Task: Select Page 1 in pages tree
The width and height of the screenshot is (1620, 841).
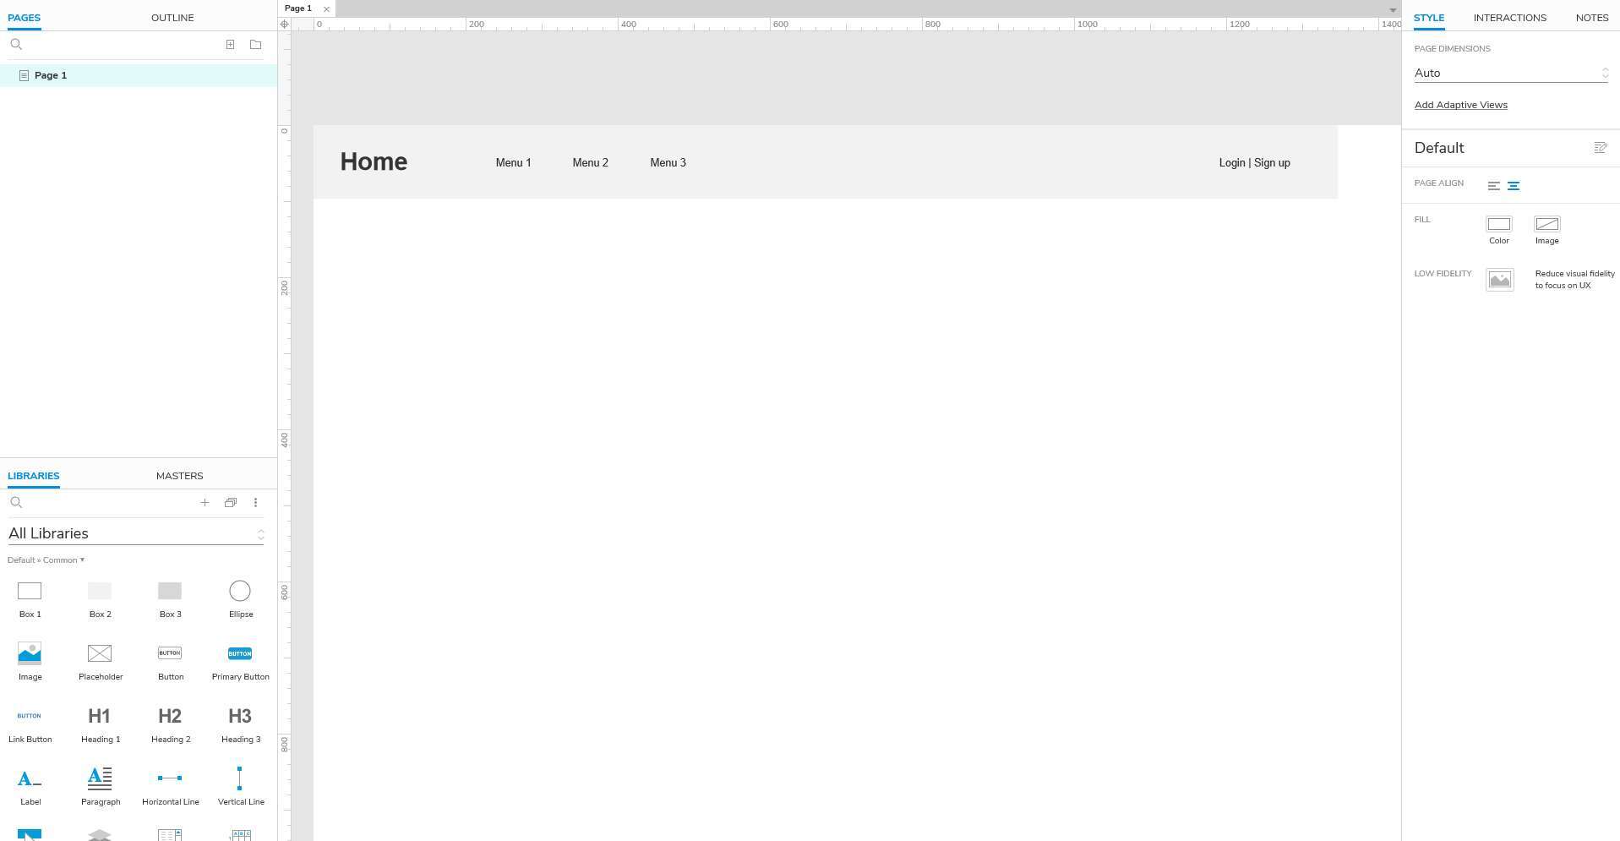Action: [x=139, y=75]
